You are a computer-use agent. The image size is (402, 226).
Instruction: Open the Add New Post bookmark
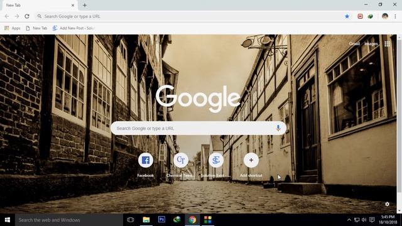point(73,28)
